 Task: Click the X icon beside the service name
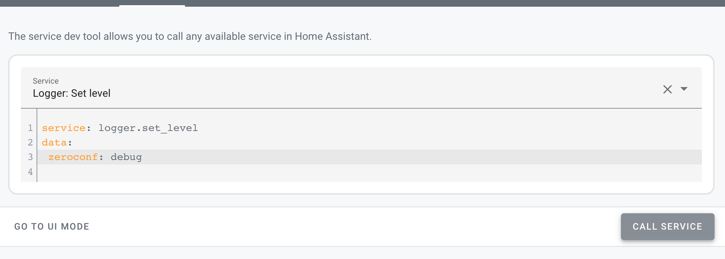tap(667, 89)
